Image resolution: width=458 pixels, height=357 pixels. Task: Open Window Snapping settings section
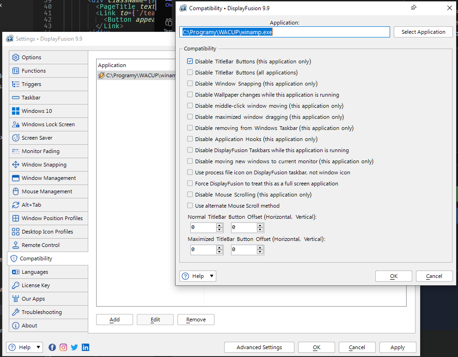click(x=44, y=165)
